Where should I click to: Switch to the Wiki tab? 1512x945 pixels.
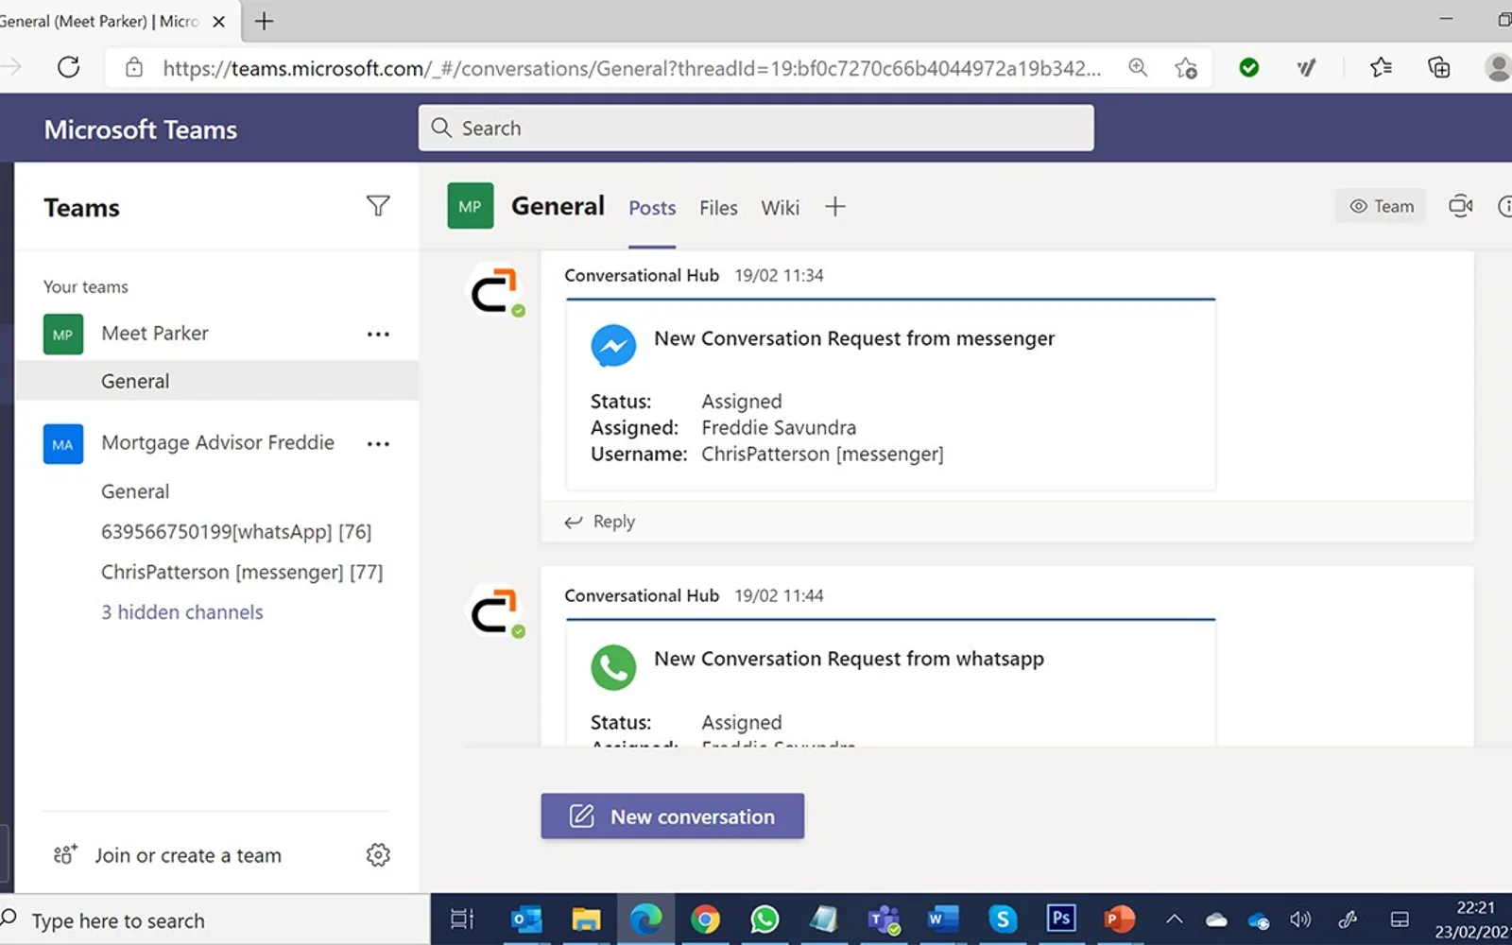point(781,208)
